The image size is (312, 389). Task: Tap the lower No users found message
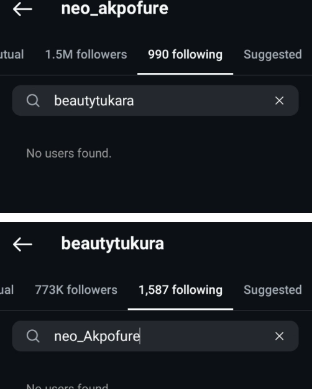67,386
